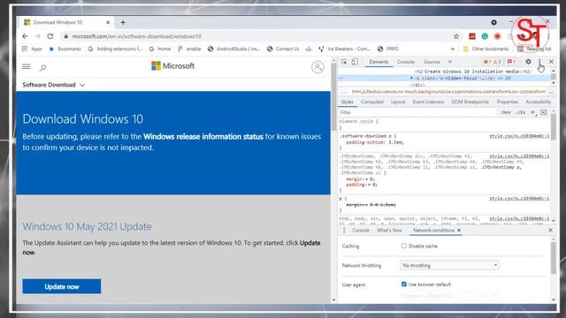Viewport: 566px width, 318px height.
Task: Click the Update now button
Action: click(62, 286)
